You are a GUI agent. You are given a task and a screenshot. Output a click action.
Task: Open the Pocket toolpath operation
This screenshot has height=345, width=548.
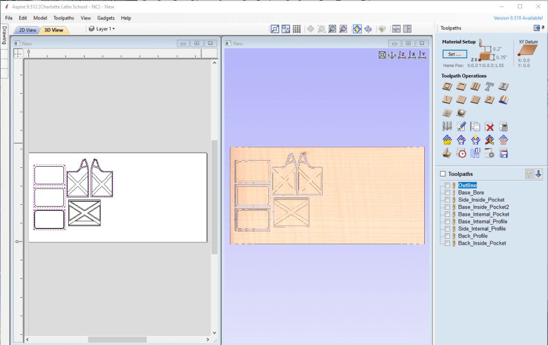point(462,86)
